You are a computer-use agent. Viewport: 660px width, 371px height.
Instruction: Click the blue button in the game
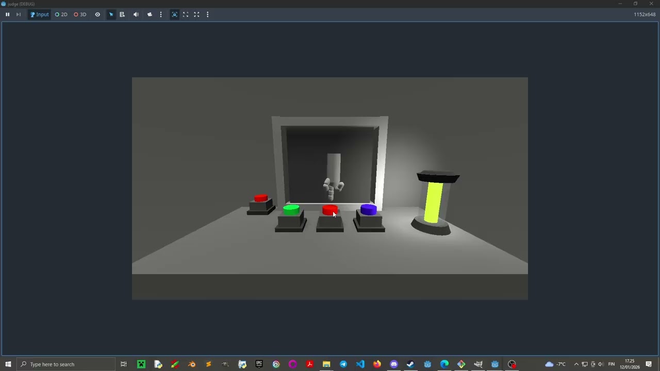[x=369, y=209]
